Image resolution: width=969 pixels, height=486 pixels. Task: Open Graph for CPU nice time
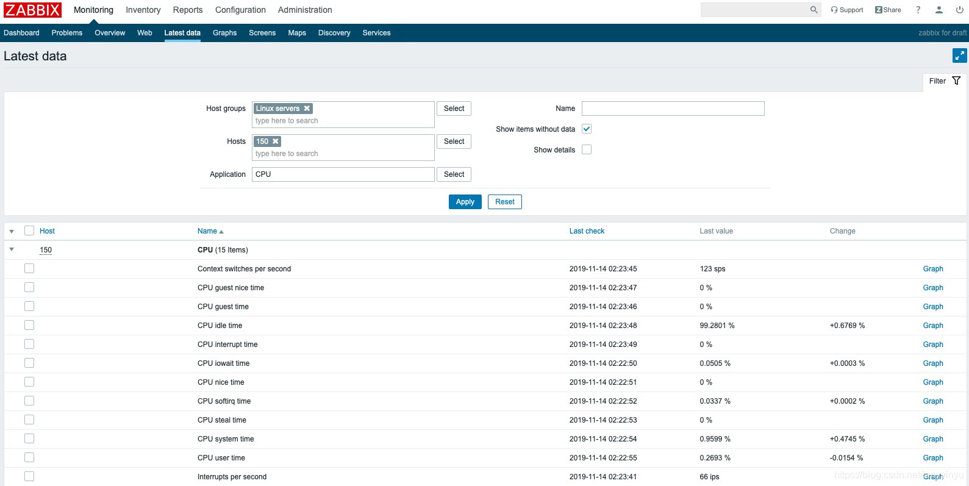click(x=933, y=382)
